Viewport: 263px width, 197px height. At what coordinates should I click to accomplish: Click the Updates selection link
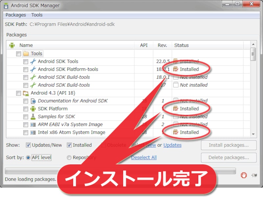point(172,145)
